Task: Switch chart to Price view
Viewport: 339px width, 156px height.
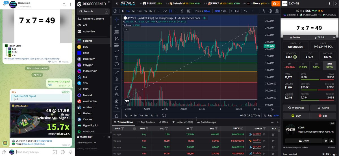Action: tap(198, 11)
